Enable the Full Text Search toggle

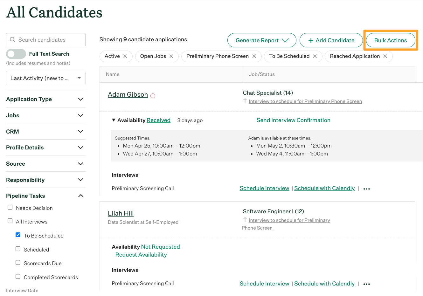pos(16,54)
